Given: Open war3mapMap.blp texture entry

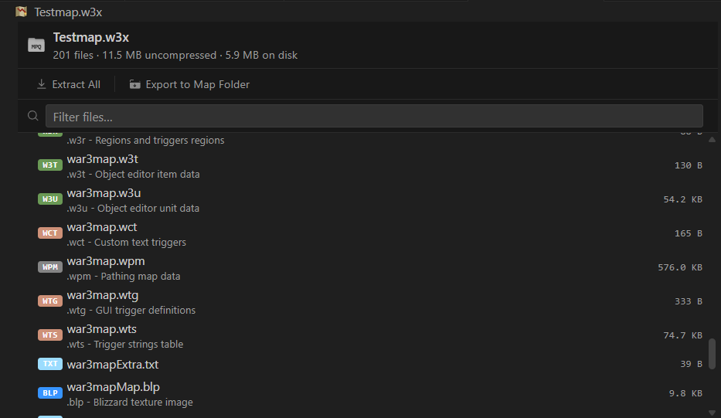Looking at the screenshot, I should pos(368,394).
